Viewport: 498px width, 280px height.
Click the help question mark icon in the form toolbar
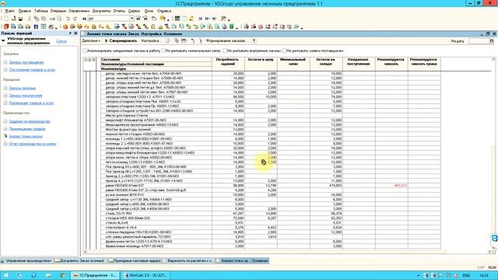click(x=254, y=41)
